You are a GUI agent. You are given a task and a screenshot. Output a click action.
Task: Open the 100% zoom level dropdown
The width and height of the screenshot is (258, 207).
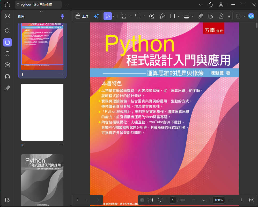click(x=218, y=200)
